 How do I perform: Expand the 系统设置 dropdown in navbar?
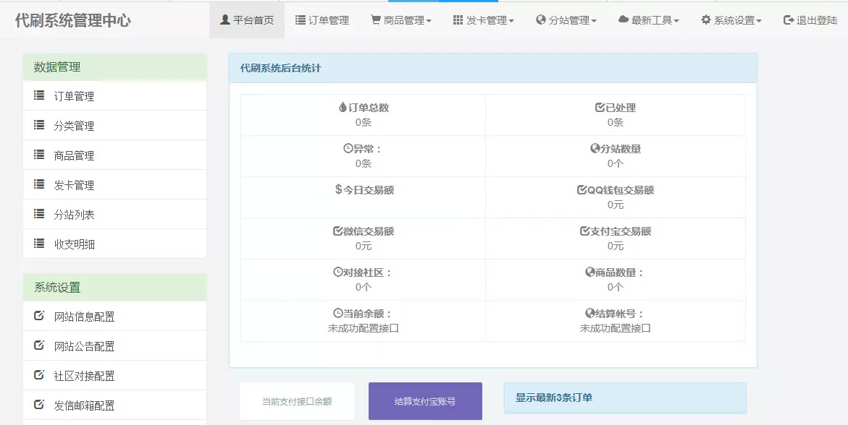point(731,20)
